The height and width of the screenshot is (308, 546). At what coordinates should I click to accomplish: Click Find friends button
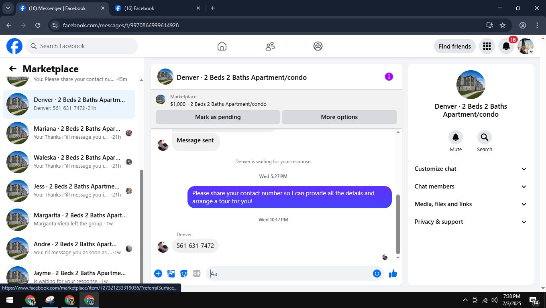pos(455,46)
